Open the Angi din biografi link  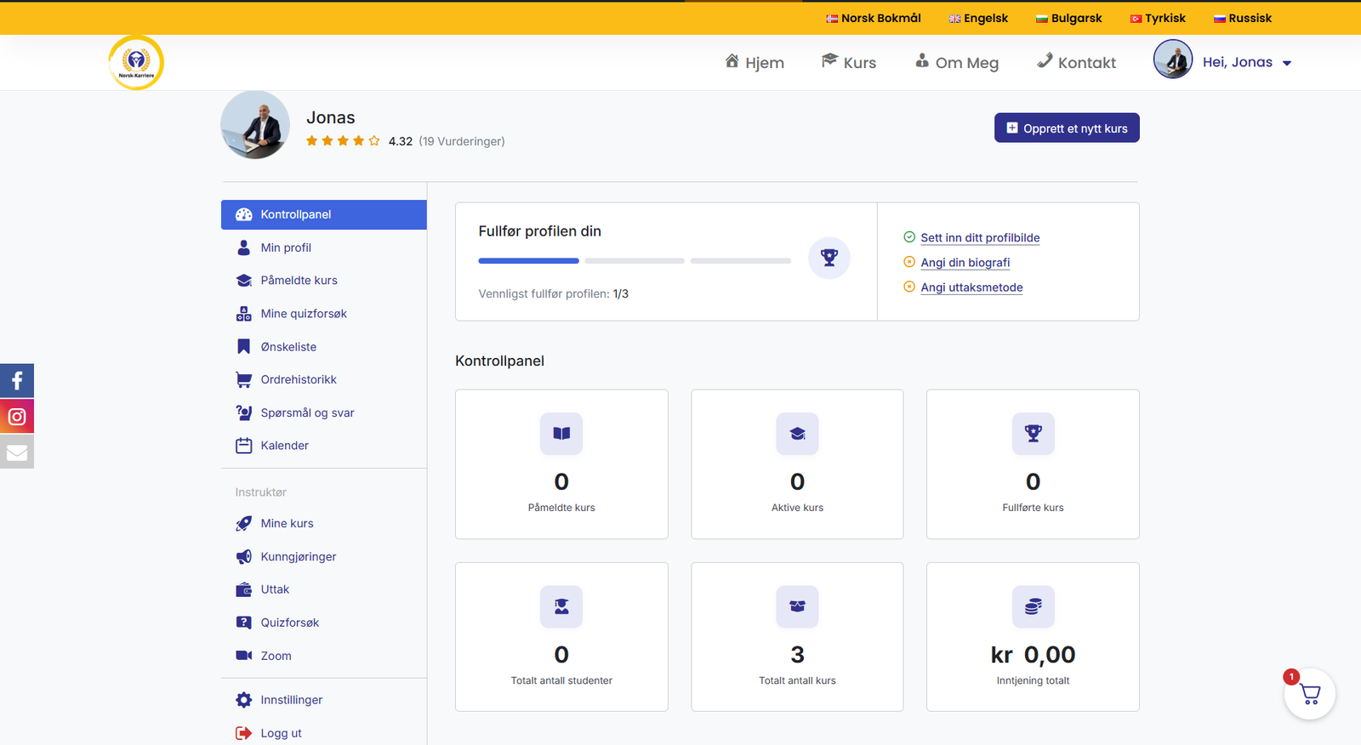tap(965, 263)
